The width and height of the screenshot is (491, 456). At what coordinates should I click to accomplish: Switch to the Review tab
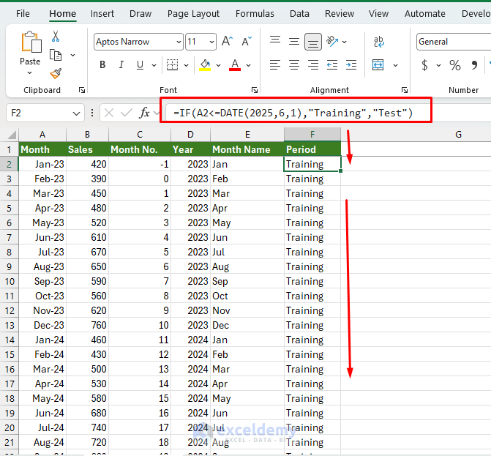click(x=340, y=14)
